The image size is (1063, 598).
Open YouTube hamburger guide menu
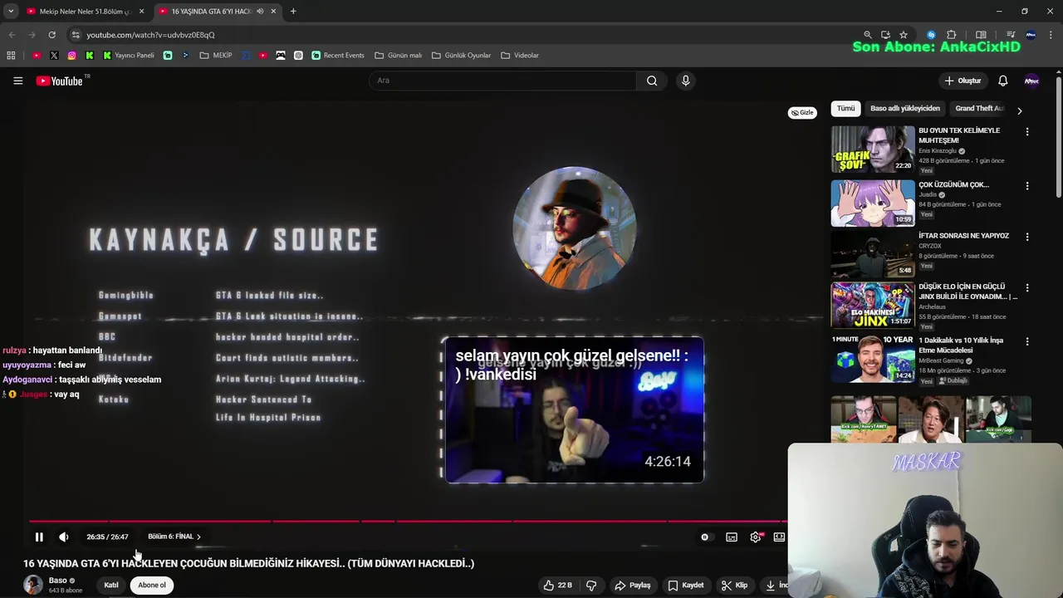(x=17, y=81)
